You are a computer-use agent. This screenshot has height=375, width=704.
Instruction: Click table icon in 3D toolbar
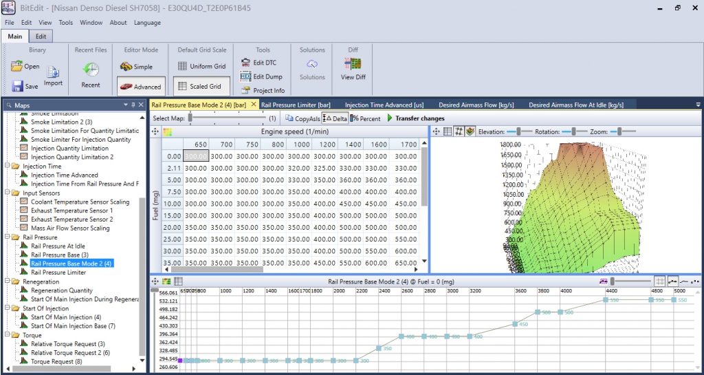[x=447, y=131]
